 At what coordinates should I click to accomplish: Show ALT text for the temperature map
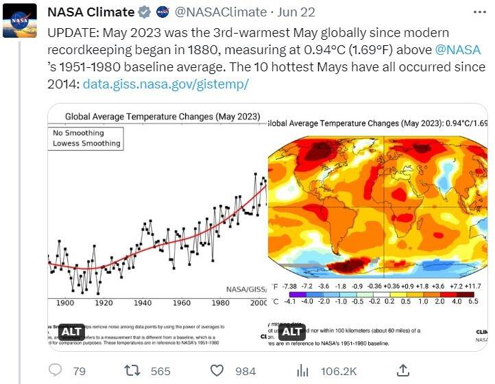(293, 331)
